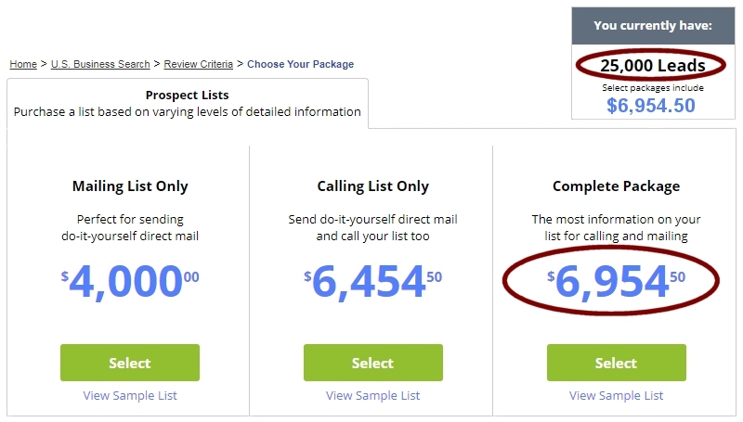Show the Complete Package sample list
This screenshot has width=743, height=422.
coord(616,396)
